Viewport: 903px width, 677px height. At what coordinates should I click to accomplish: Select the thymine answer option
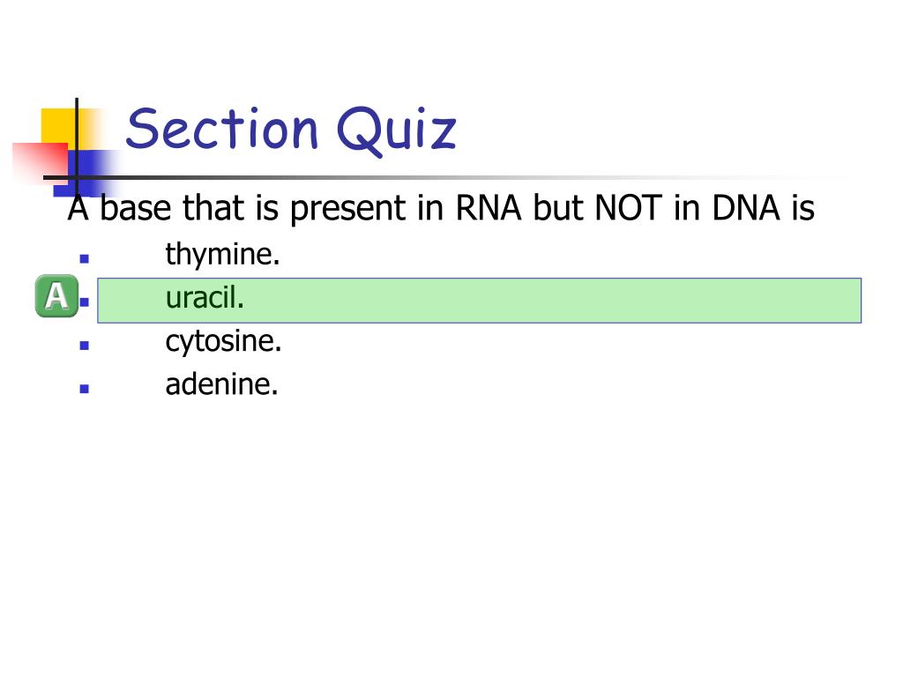click(x=222, y=255)
